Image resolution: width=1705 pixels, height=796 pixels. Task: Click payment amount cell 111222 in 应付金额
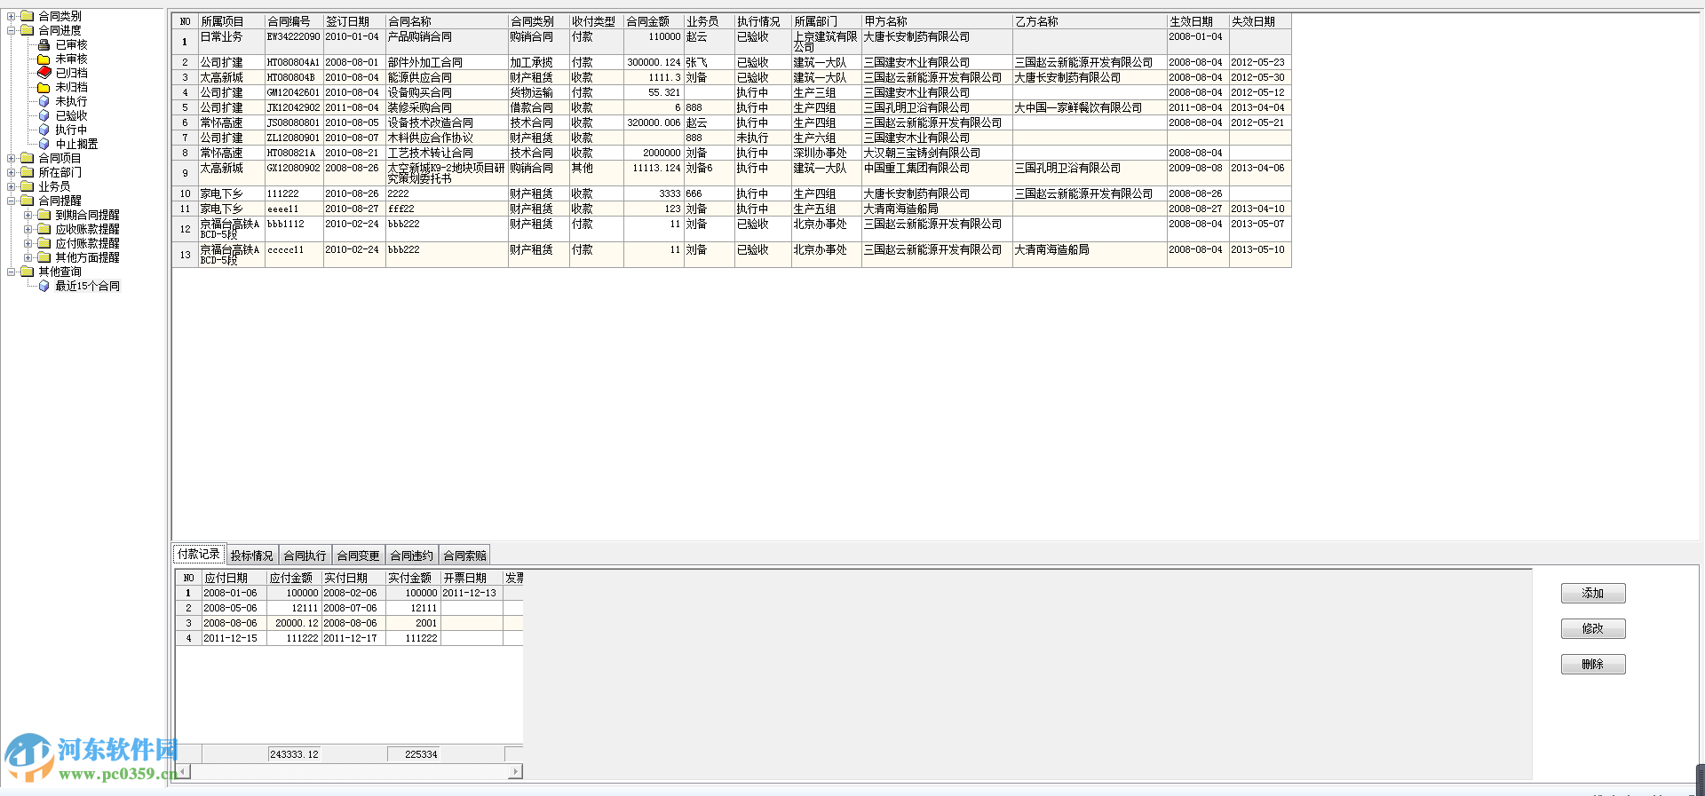point(294,638)
